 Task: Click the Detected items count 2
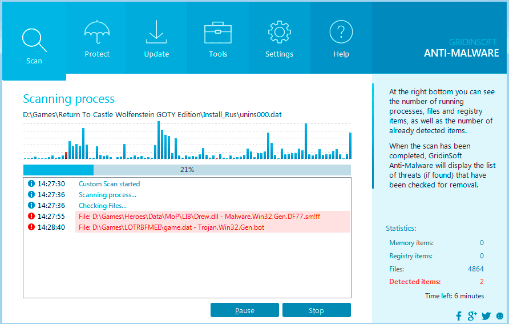(482, 281)
